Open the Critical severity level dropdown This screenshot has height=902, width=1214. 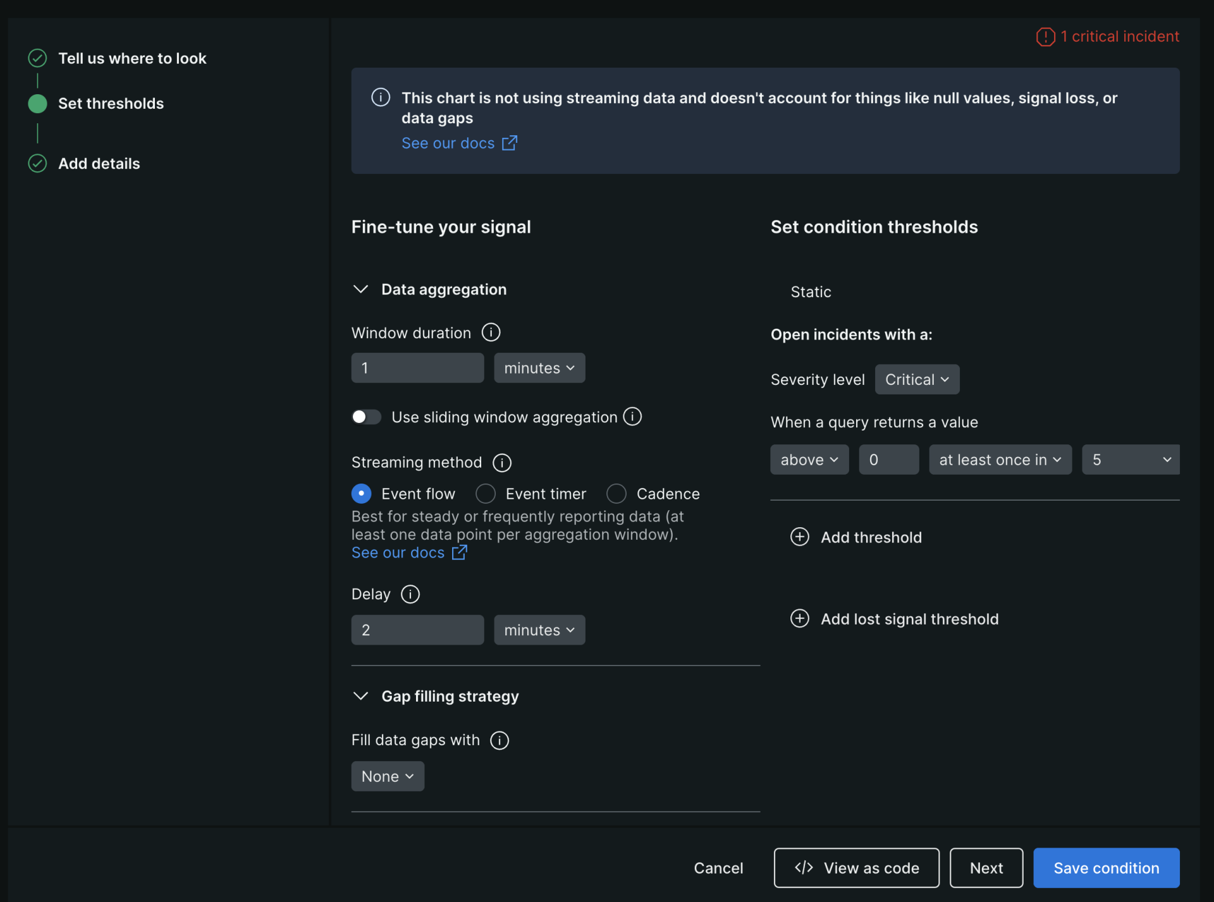pyautogui.click(x=916, y=379)
